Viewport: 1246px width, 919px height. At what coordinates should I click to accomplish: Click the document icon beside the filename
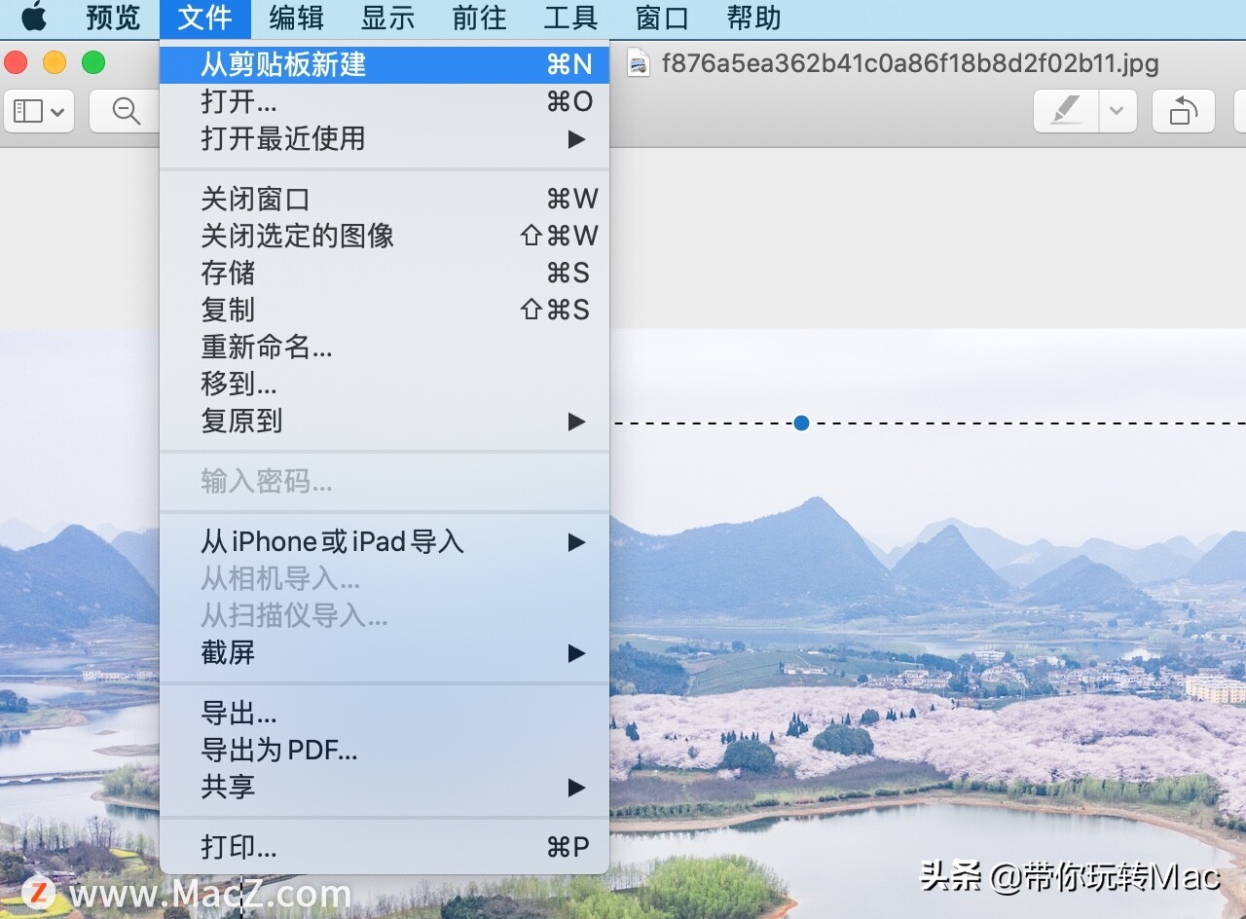(638, 63)
